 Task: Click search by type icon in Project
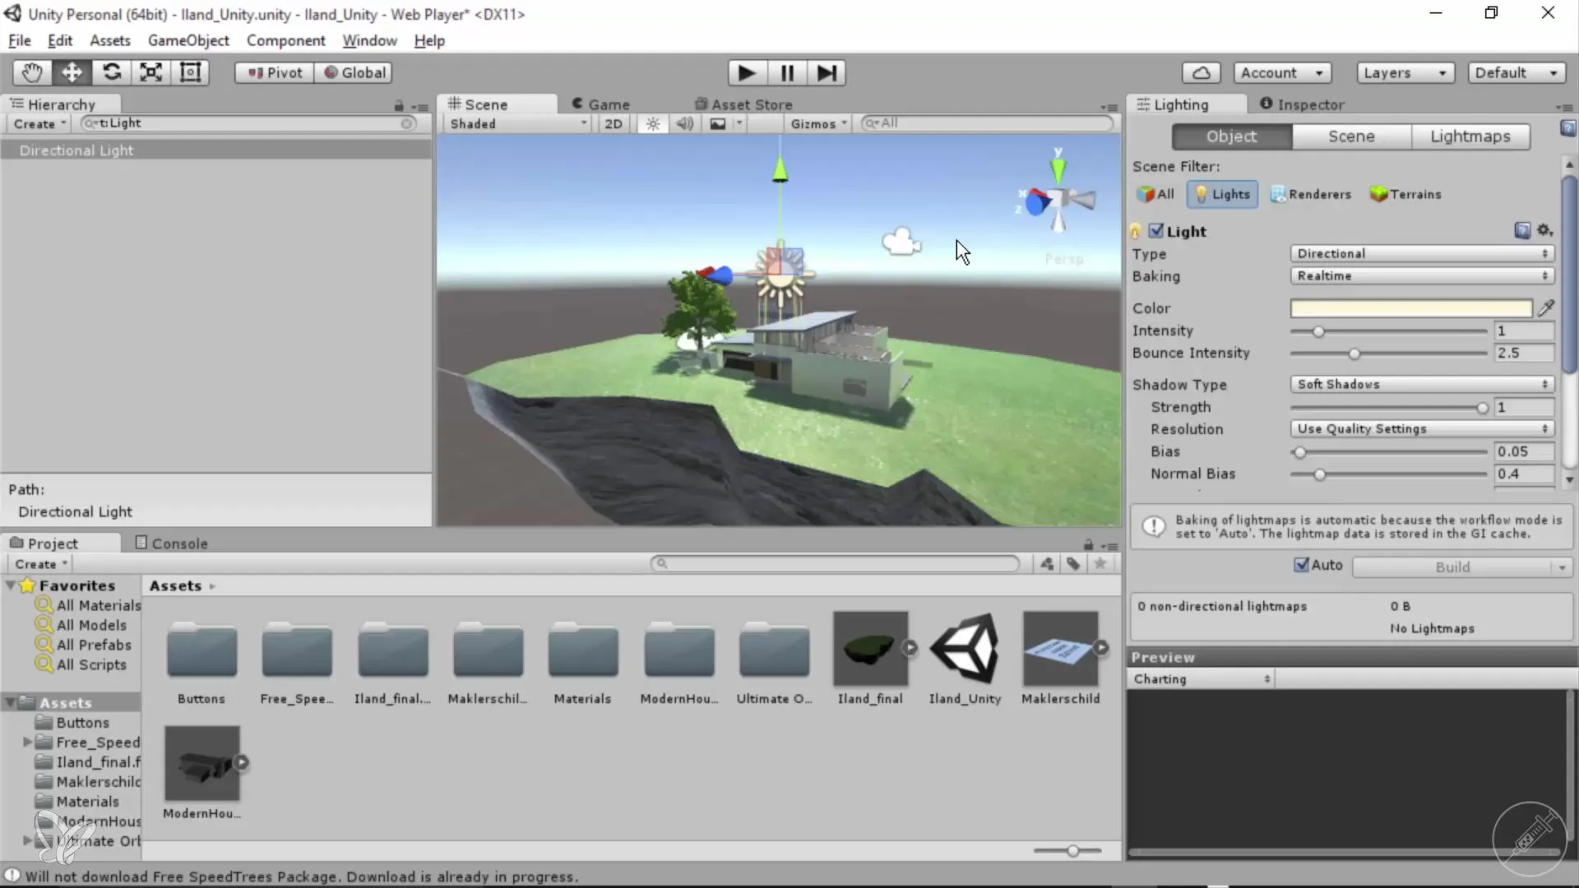click(x=1047, y=564)
